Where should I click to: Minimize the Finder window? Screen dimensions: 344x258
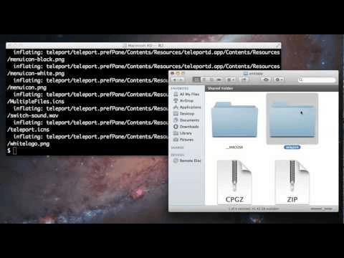(178, 73)
